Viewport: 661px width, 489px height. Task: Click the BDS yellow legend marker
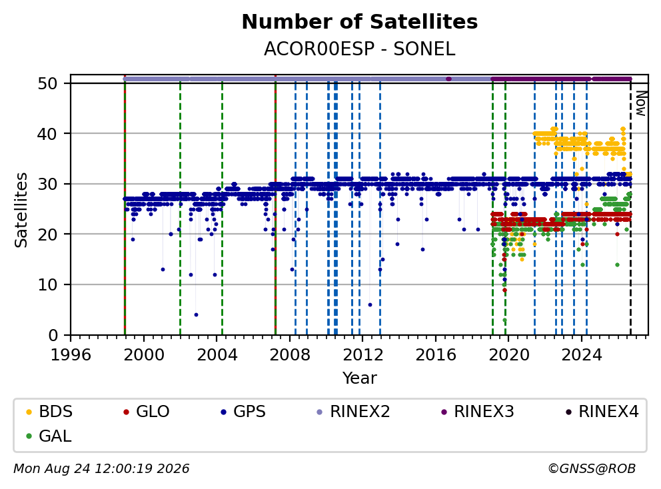pyautogui.click(x=29, y=412)
